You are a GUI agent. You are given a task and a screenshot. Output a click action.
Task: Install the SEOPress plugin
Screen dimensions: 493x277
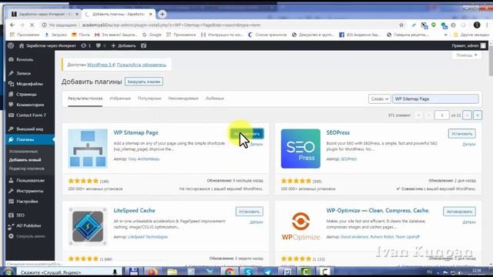tap(462, 134)
